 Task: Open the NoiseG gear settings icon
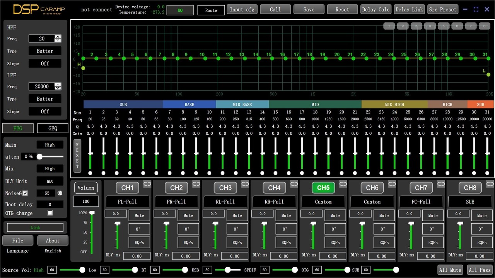[x=60, y=193]
